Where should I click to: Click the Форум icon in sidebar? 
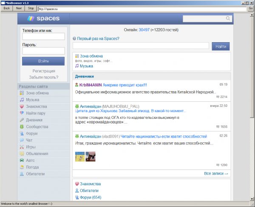22,133
